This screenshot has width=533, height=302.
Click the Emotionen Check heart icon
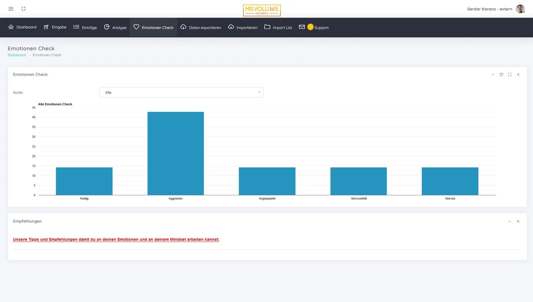click(x=136, y=27)
